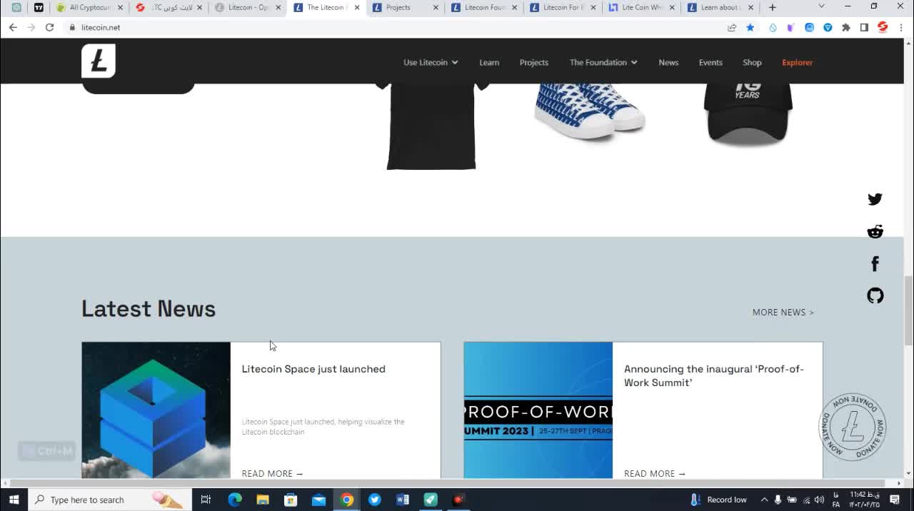Open browser extensions puzzle icon

(846, 27)
